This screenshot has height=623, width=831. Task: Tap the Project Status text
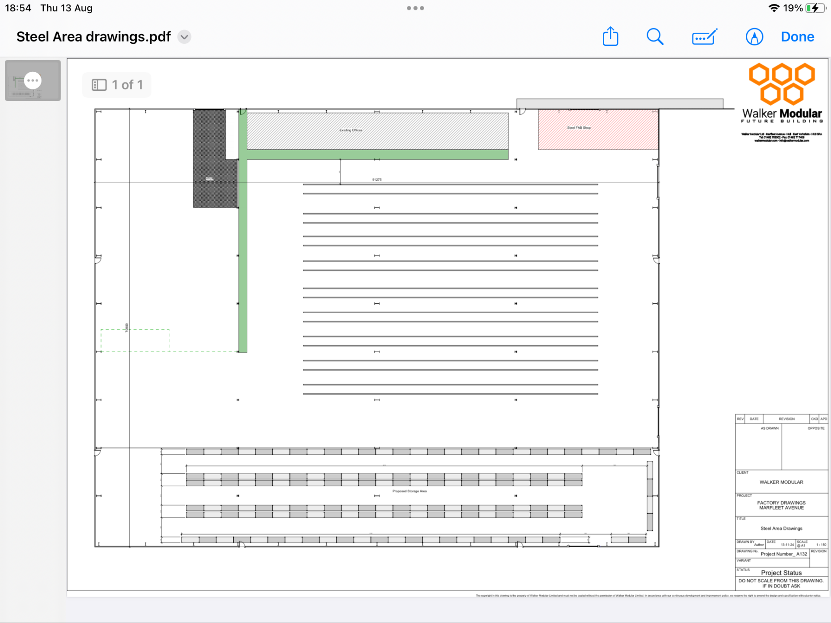click(x=781, y=573)
